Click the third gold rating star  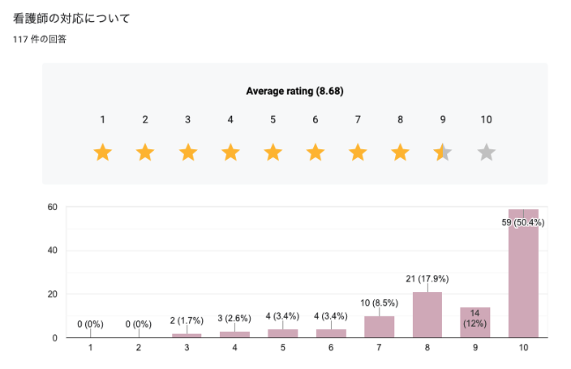click(x=188, y=152)
